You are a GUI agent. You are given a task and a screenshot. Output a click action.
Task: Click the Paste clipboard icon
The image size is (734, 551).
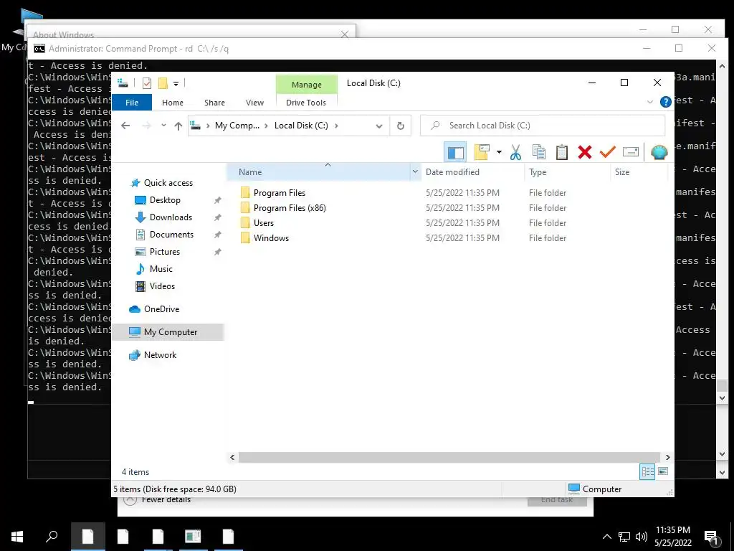coord(562,152)
